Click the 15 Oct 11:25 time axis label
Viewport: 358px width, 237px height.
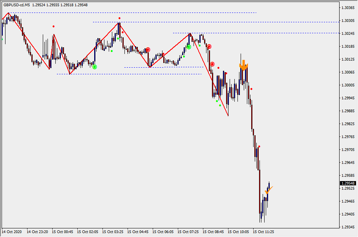click(263, 232)
